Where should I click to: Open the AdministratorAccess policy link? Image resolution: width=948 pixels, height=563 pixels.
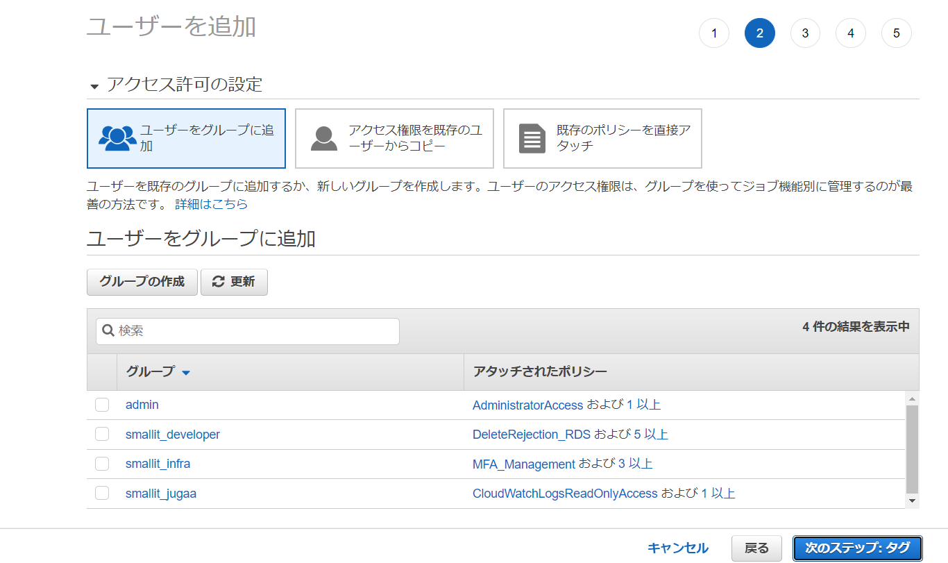coord(527,405)
